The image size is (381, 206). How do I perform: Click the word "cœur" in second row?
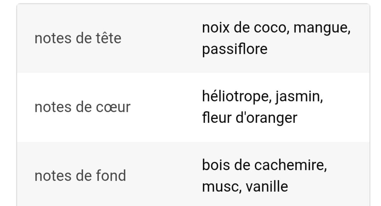coord(113,107)
